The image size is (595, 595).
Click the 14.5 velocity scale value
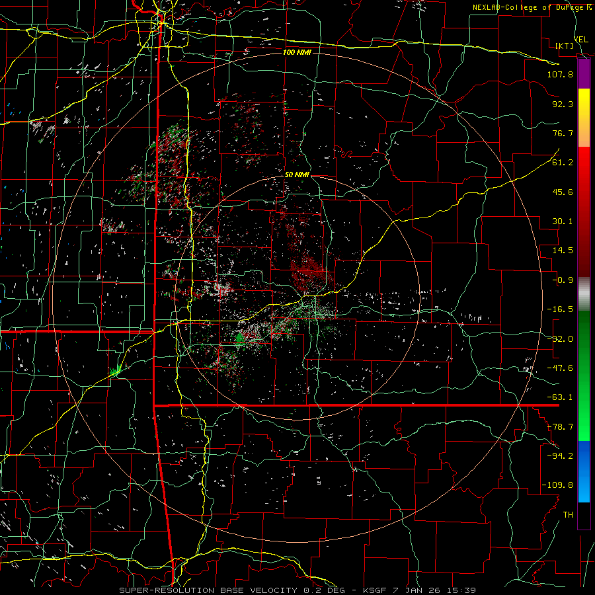pyautogui.click(x=563, y=251)
